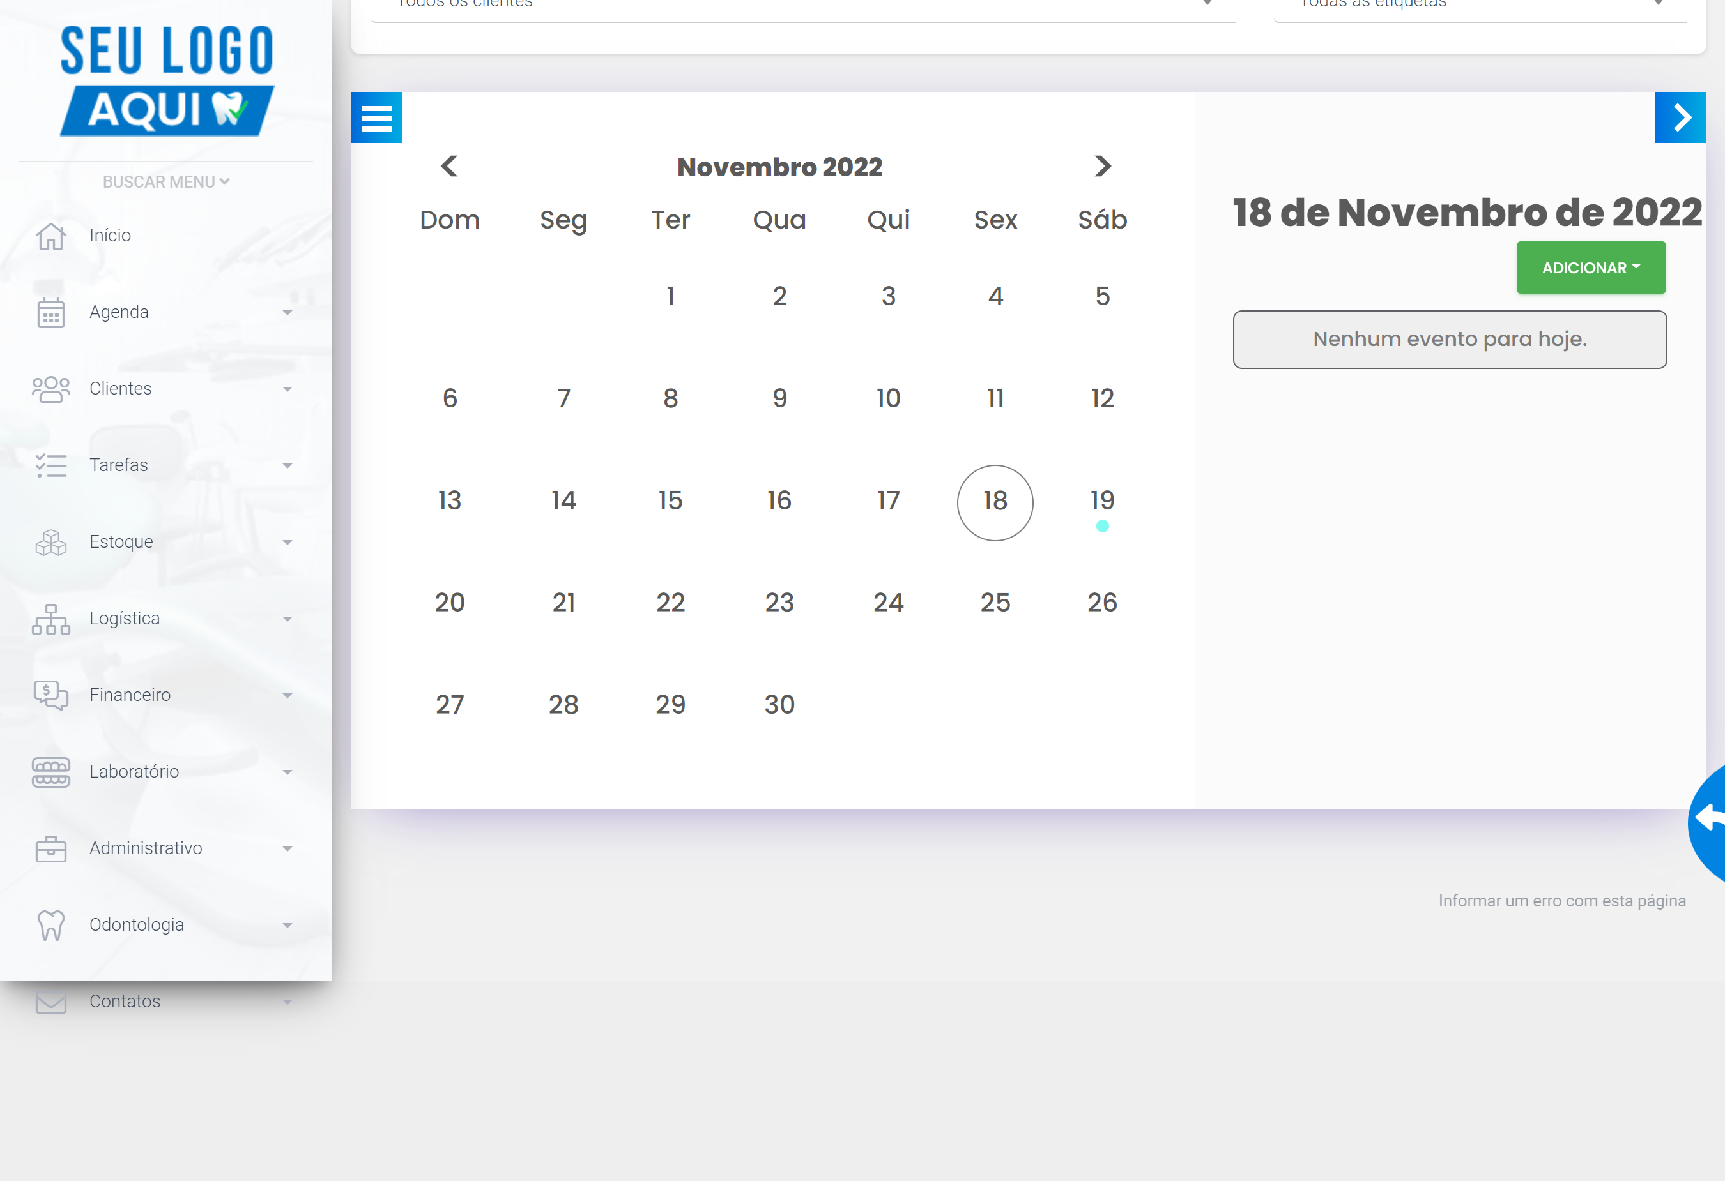Click the Odontologia tooth icon
Screen dimensions: 1725x1181
(50, 925)
